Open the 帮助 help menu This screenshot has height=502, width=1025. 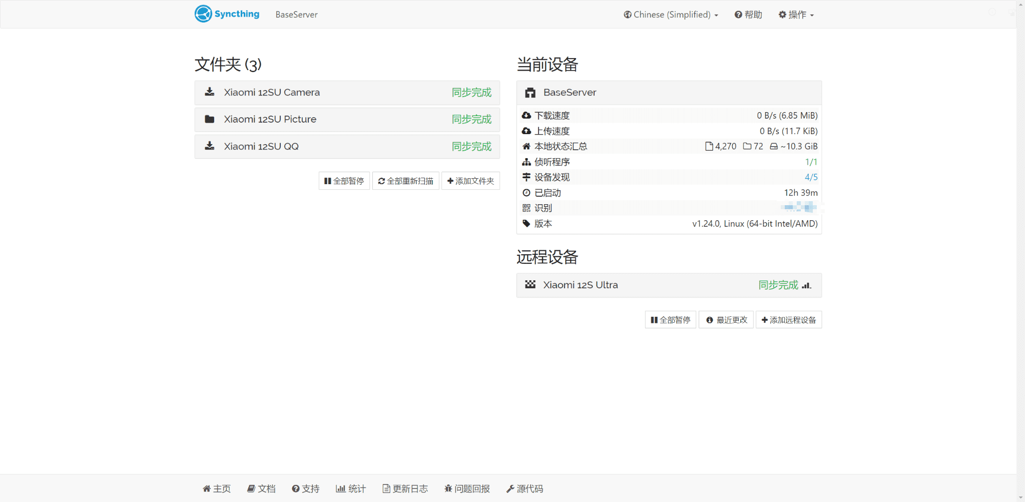click(748, 15)
